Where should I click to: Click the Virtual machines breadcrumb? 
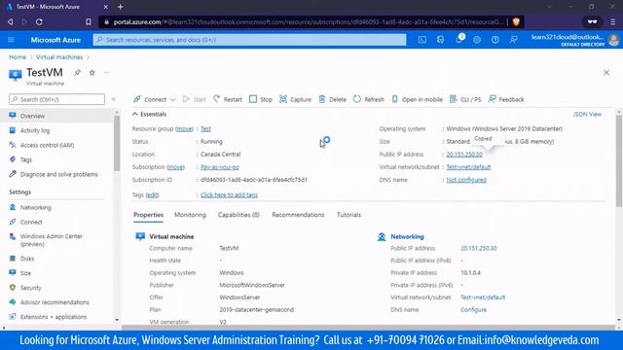click(59, 57)
